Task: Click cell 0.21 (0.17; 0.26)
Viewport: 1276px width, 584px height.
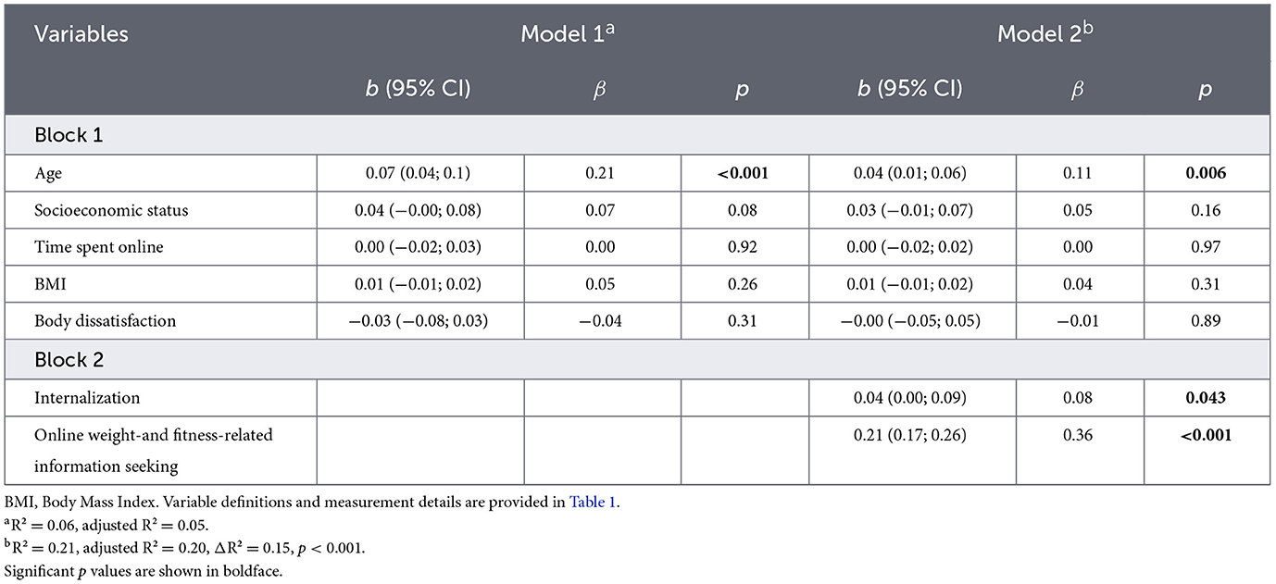Action: 912,435
